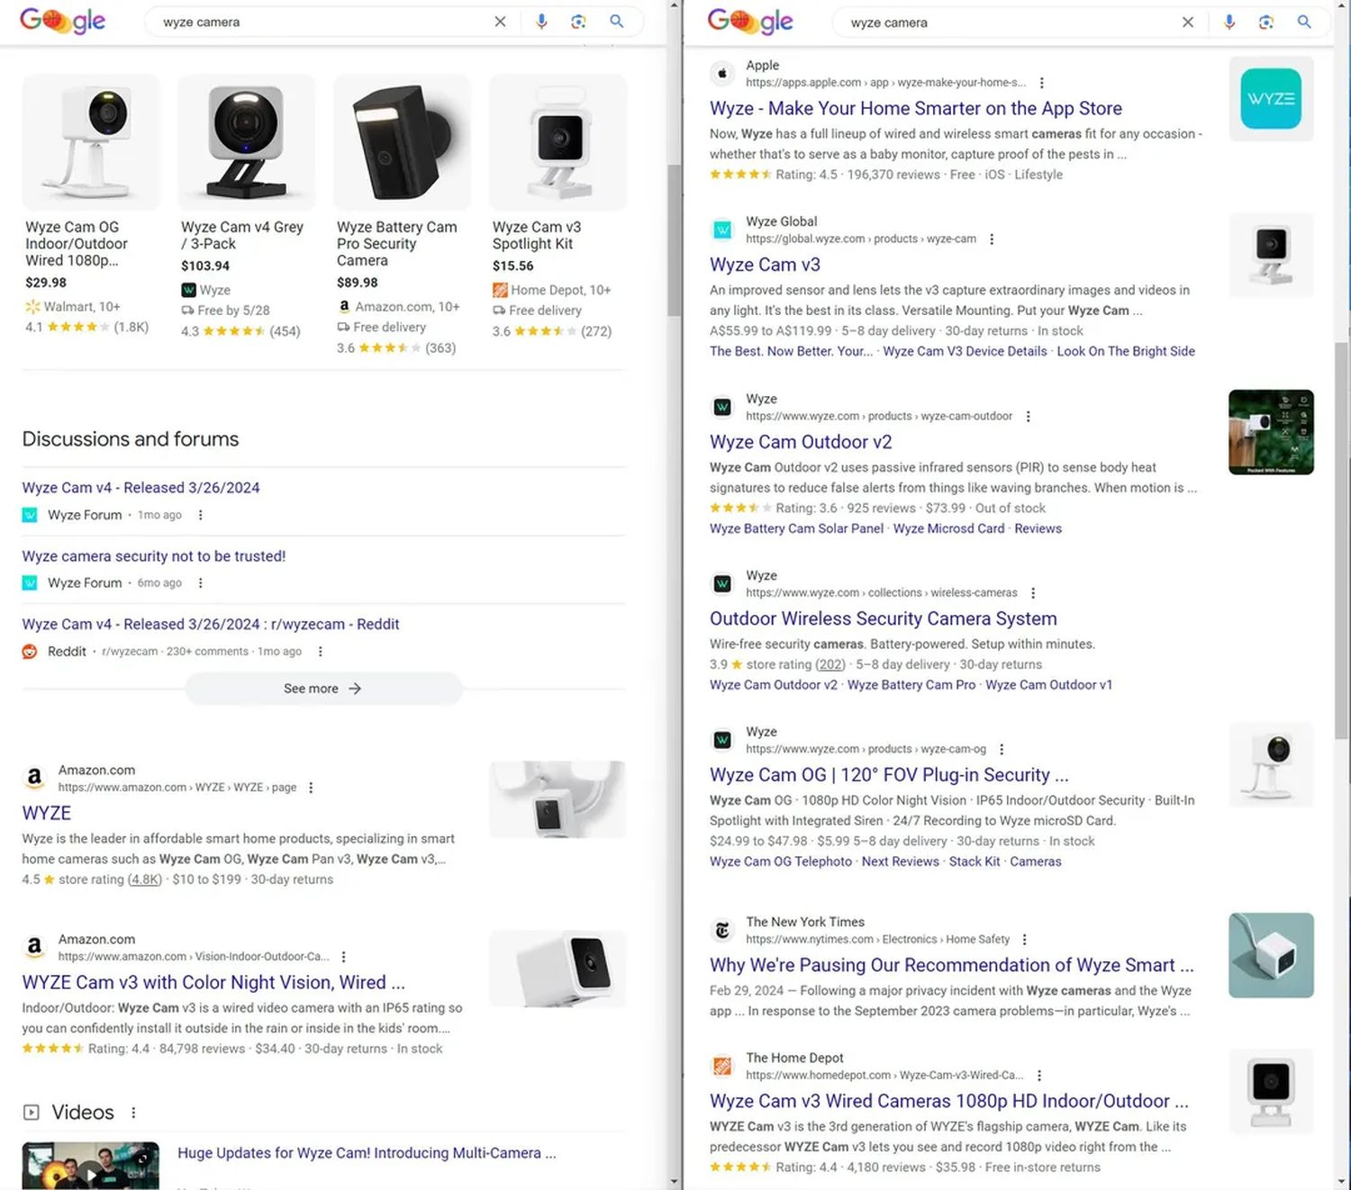The image size is (1351, 1190).
Task: Open 'Wyze camera security not to be trusted!' thread
Action: click(x=153, y=556)
